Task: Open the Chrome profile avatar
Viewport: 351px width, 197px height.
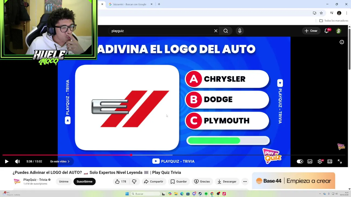Action: (x=339, y=13)
